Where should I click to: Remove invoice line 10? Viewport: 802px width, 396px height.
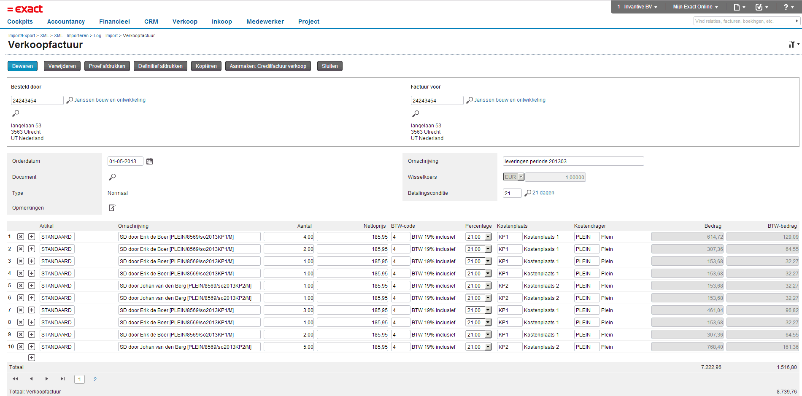[21, 347]
